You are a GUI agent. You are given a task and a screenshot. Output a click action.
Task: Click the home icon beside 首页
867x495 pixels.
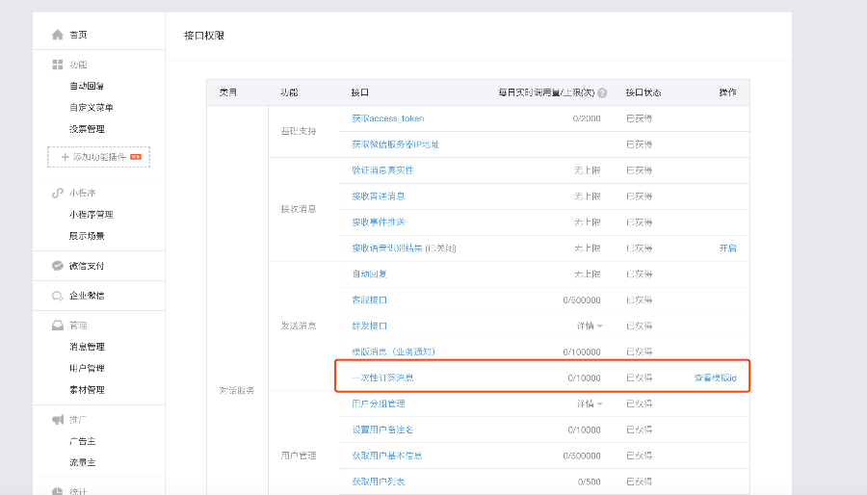[58, 35]
